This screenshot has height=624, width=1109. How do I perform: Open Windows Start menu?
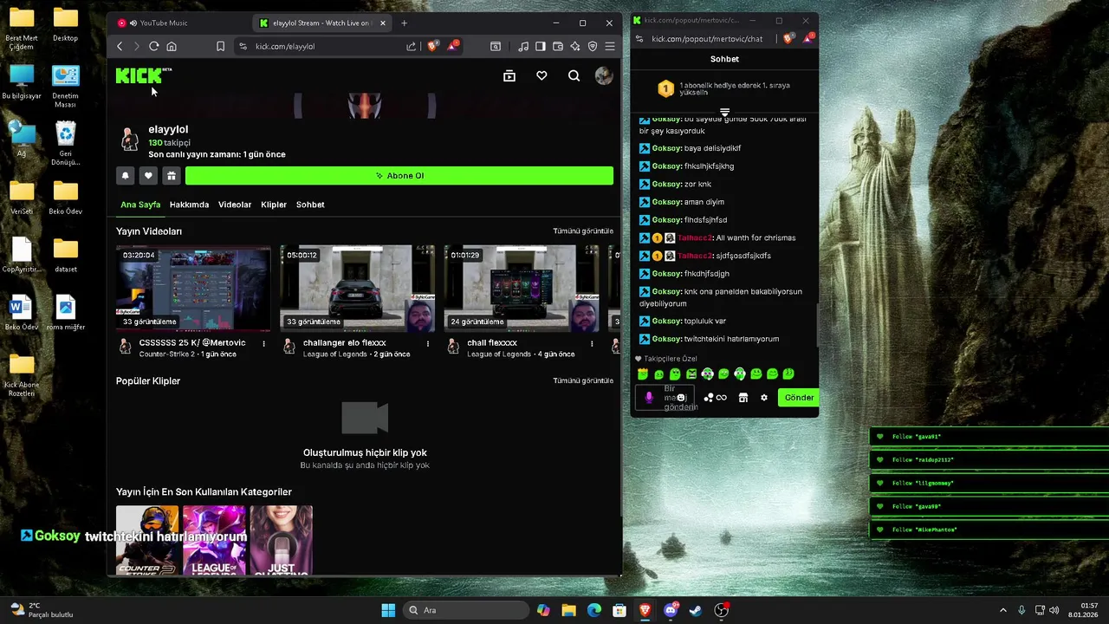pos(388,610)
